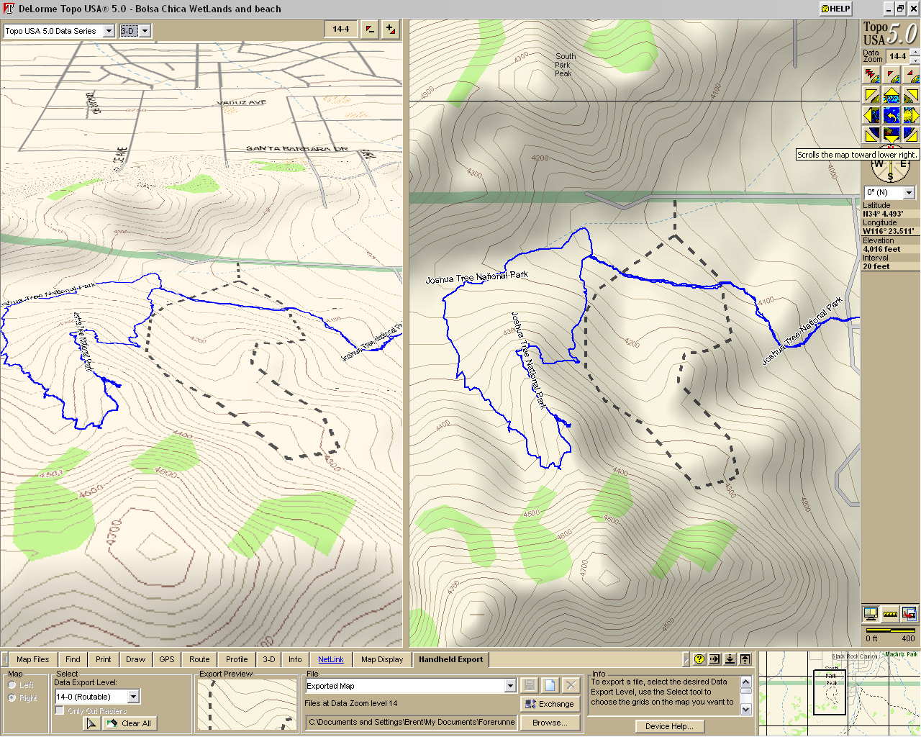This screenshot has width=921, height=737.
Task: Click the yellow question mark help icon
Action: coord(699,659)
